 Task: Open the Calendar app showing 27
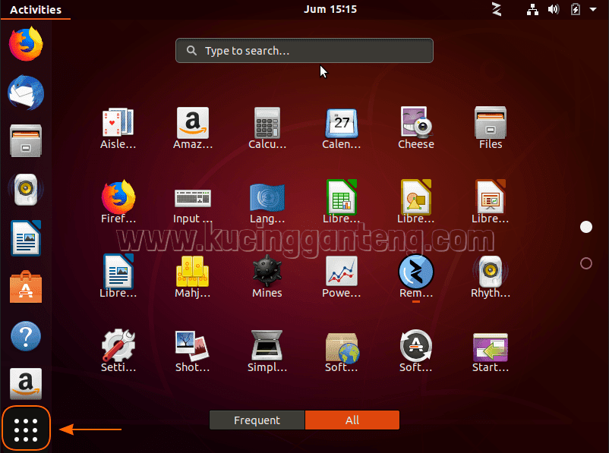coord(341,123)
